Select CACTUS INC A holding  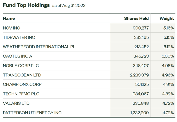coord(17,56)
